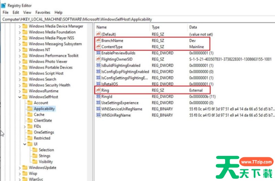The width and height of the screenshot is (275, 181).
Task: Open the Edit menu
Action: [15, 12]
